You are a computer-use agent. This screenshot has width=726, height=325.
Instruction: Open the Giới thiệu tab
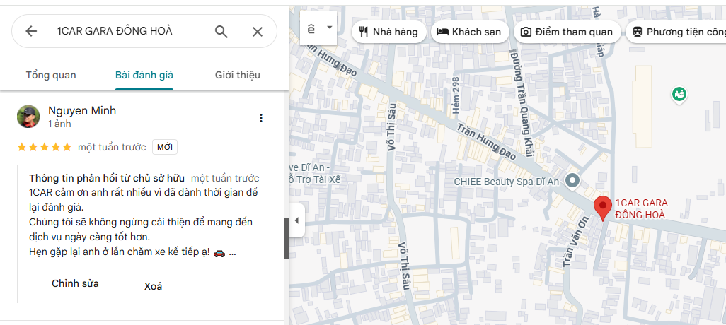238,75
